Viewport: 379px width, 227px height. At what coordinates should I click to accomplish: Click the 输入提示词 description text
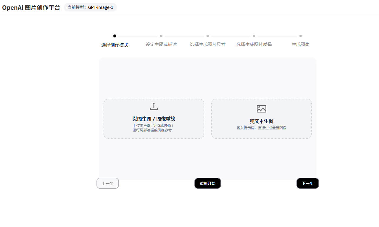tap(262, 128)
